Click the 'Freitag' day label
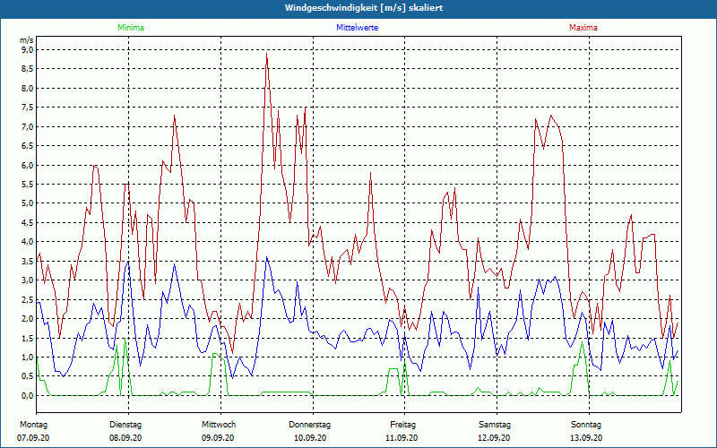Image resolution: width=717 pixels, height=448 pixels. point(402,425)
